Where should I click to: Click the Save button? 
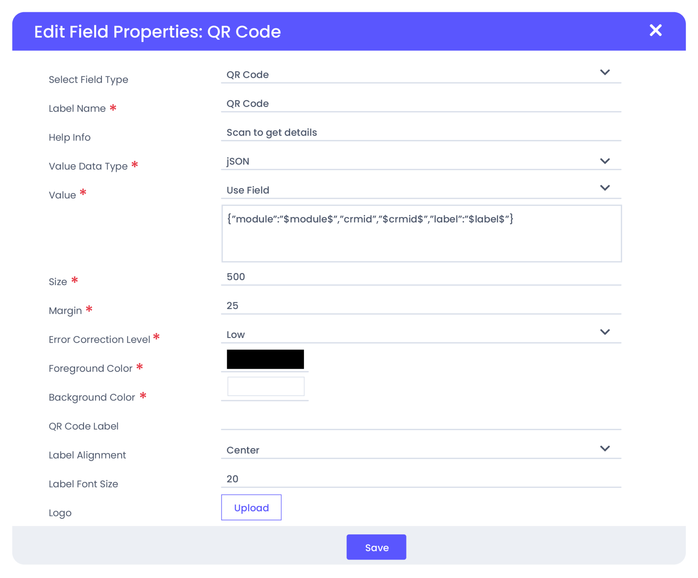tap(376, 547)
